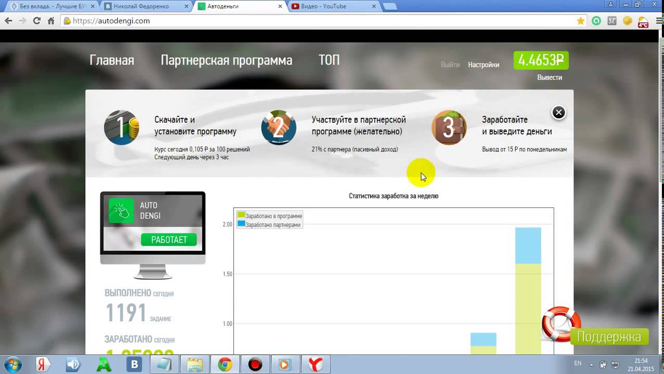Click 'Заработано партнерами' legend swatch
Screen dimensions: 664x374
point(241,224)
